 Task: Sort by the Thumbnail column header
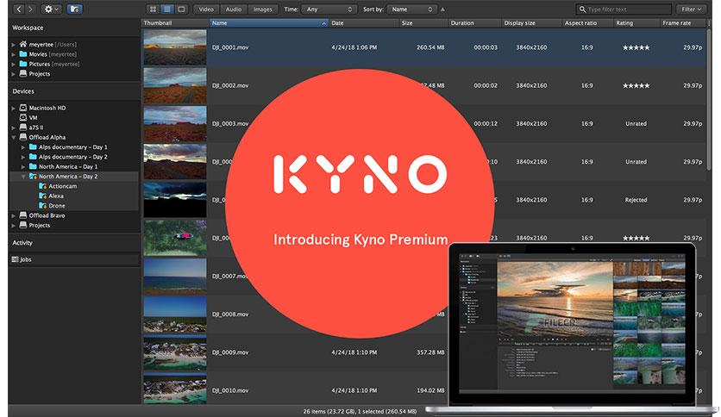point(175,23)
